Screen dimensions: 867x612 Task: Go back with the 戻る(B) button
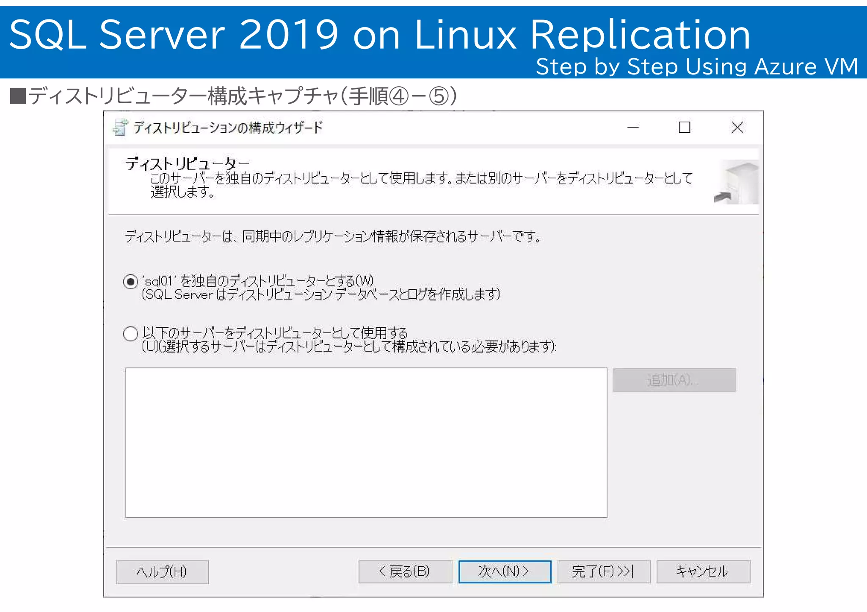(405, 571)
